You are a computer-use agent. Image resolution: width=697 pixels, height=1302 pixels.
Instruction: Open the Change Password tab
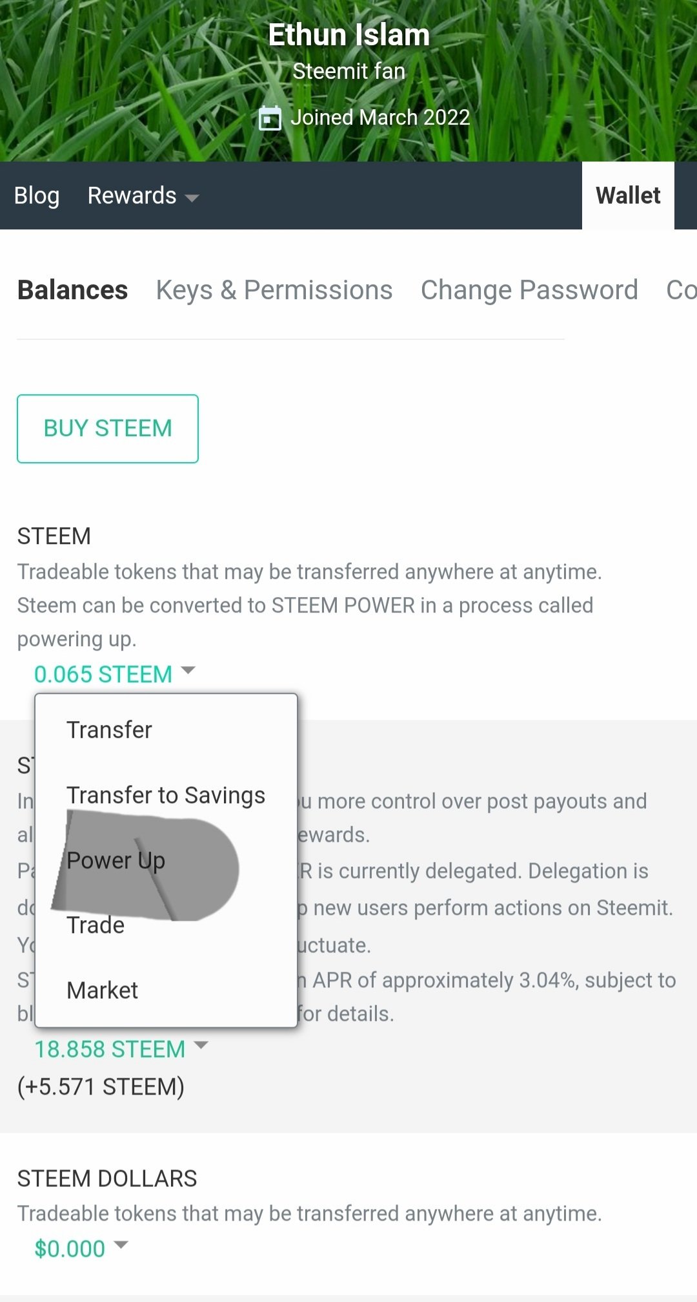tap(529, 290)
